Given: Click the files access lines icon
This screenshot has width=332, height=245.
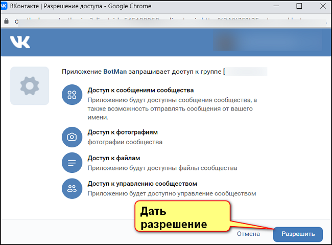Looking at the screenshot, I should (x=72, y=163).
